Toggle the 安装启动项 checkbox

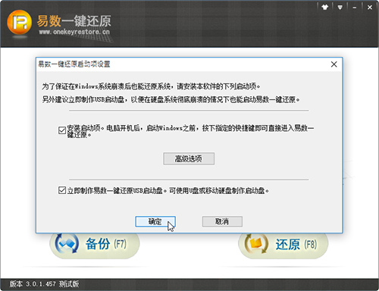coord(62,130)
